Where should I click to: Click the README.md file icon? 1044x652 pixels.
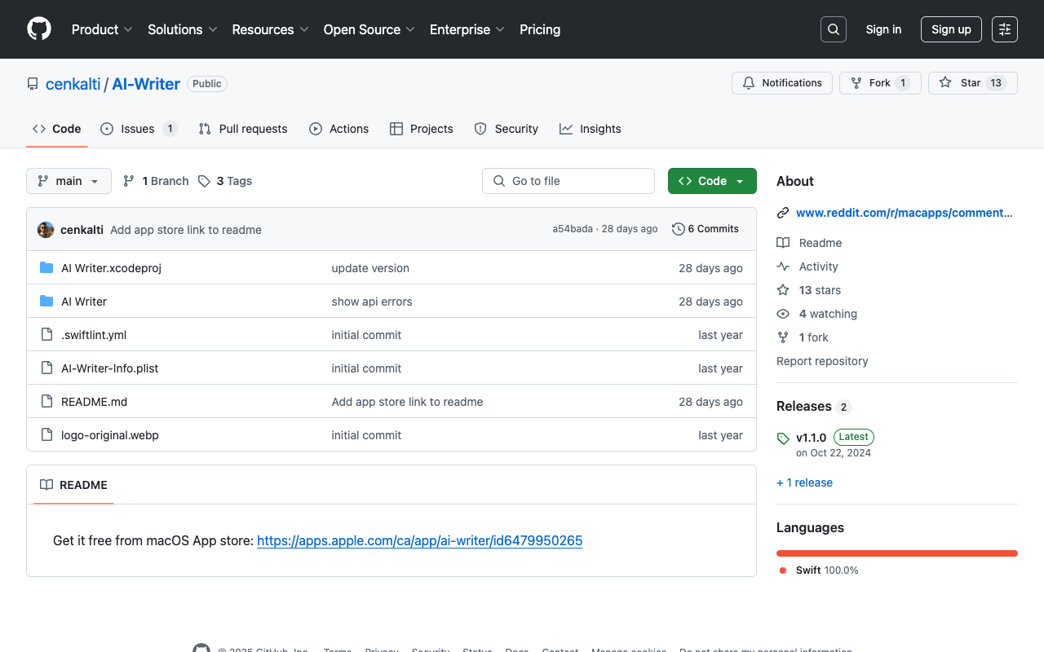[x=46, y=401]
